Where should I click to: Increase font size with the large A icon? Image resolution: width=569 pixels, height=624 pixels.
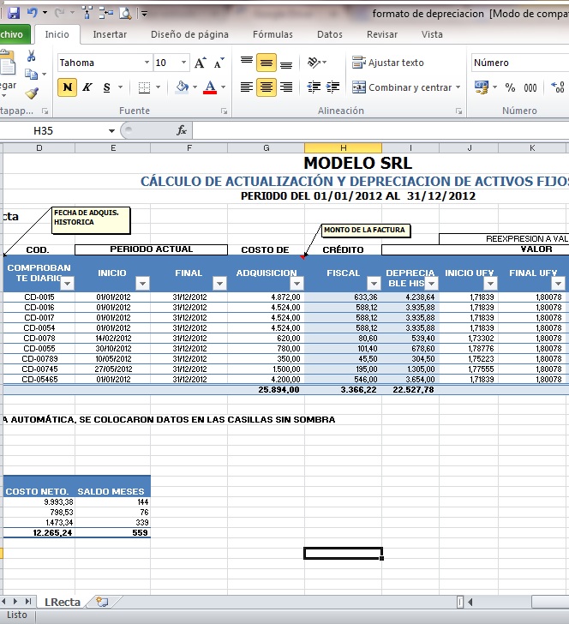[x=201, y=63]
